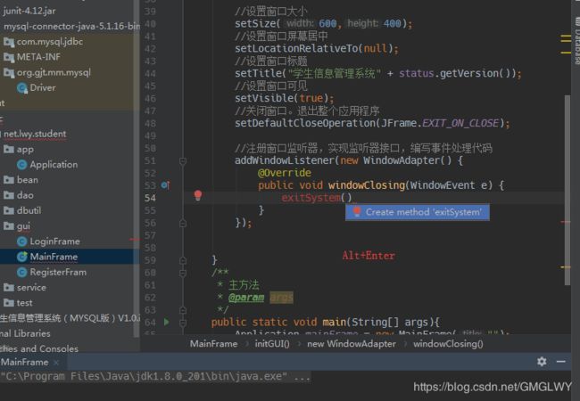This screenshot has width=580, height=401.
Task: Open the run panel settings gear
Action: pyautogui.click(x=542, y=362)
